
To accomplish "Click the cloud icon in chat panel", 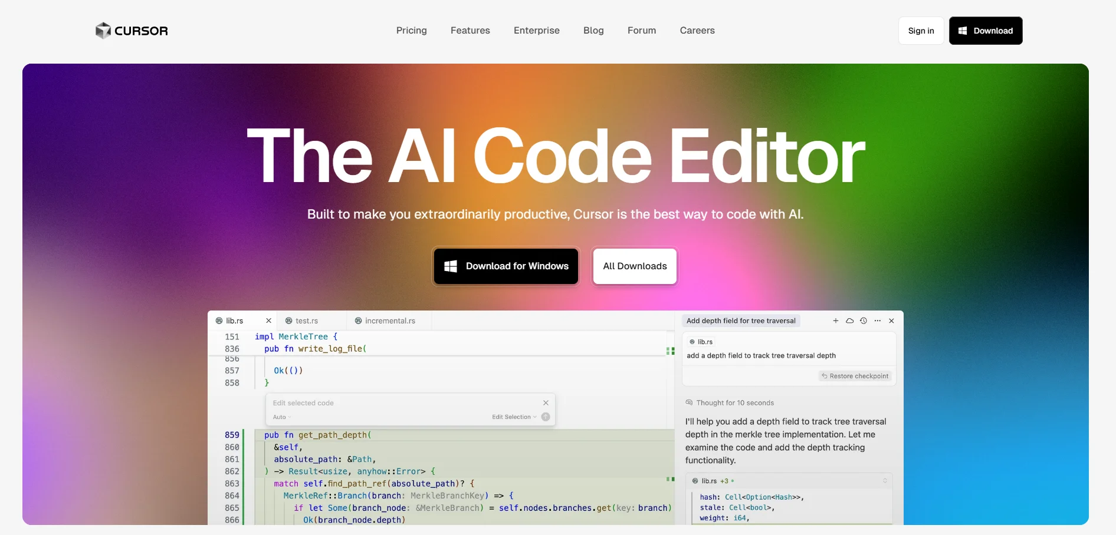I will [849, 321].
